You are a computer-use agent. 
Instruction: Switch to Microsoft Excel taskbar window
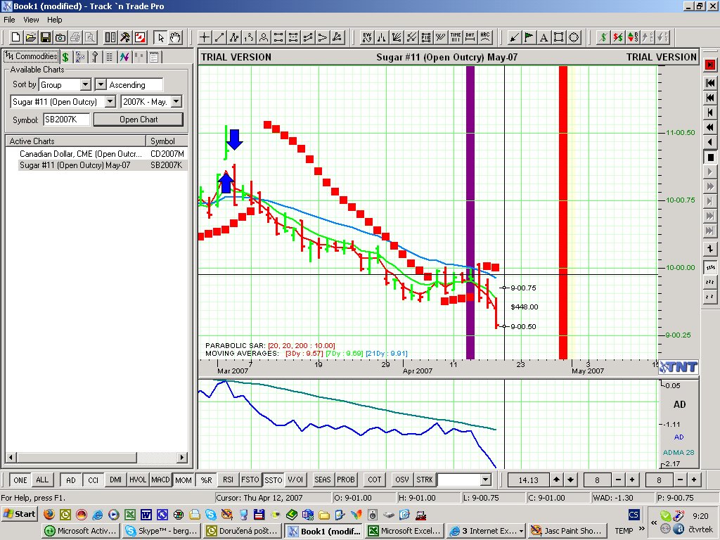(406, 531)
